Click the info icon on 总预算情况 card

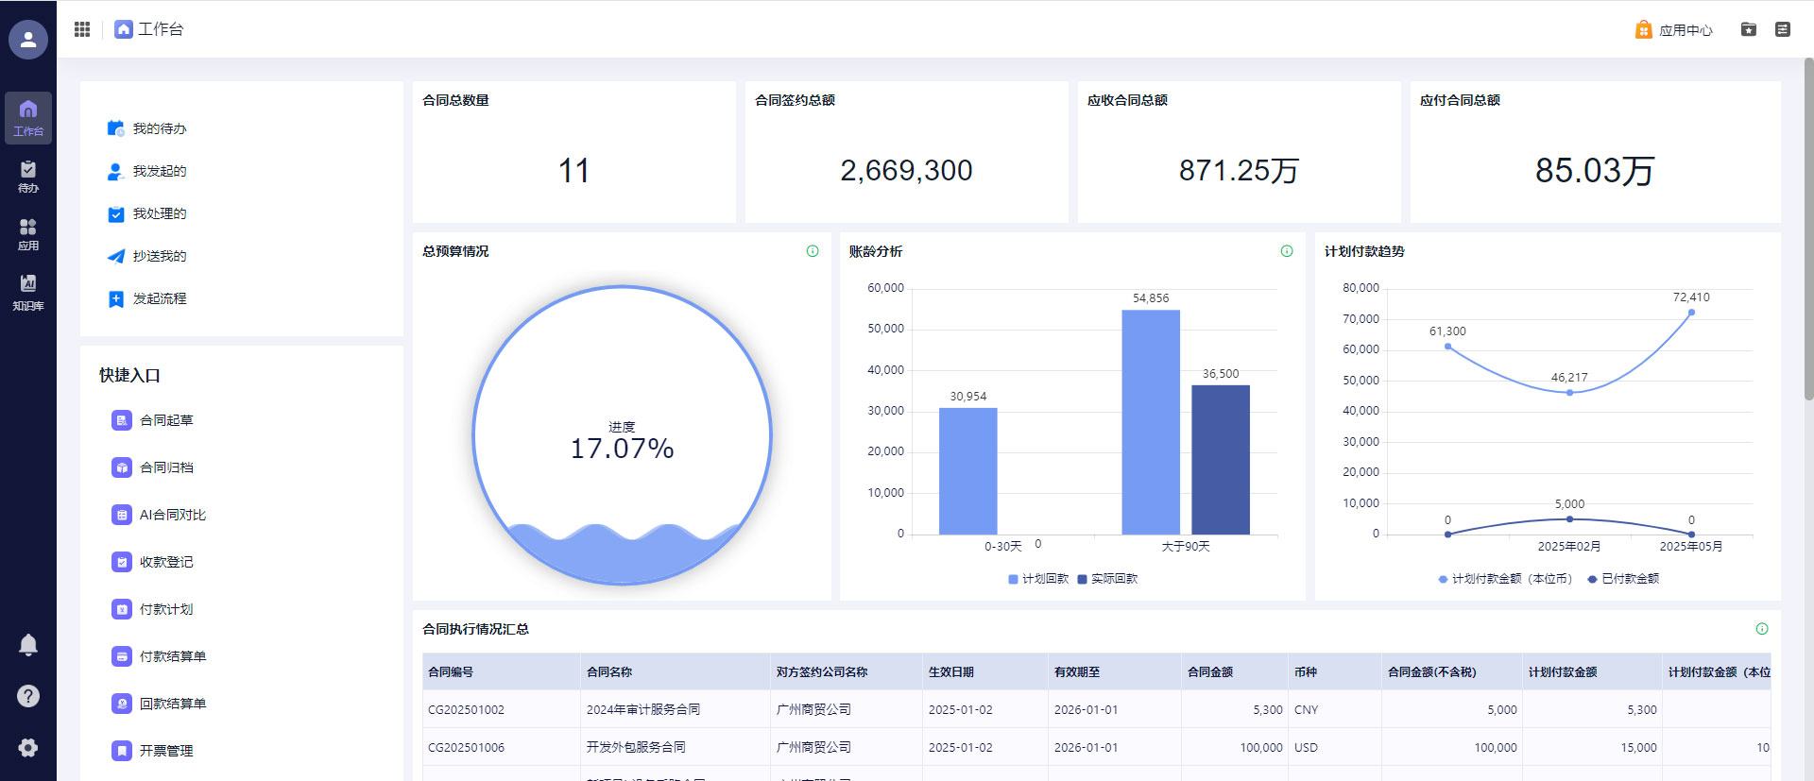pos(813,251)
